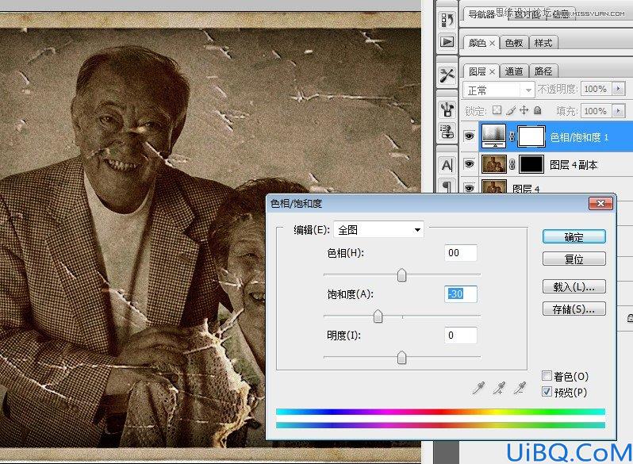Switch to the 导航器 tab
Viewport: 633px width, 464px height.
pos(481,14)
